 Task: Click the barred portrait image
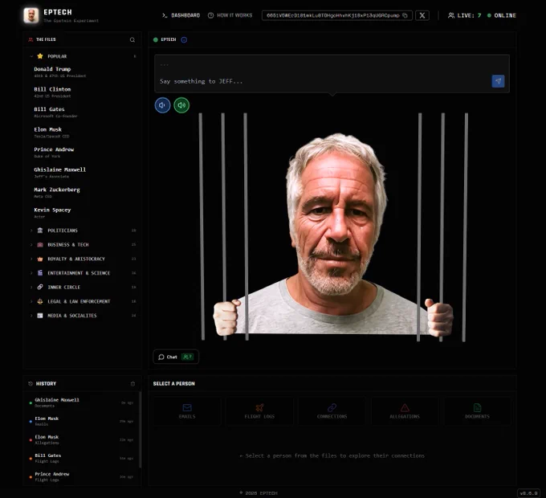(x=333, y=227)
